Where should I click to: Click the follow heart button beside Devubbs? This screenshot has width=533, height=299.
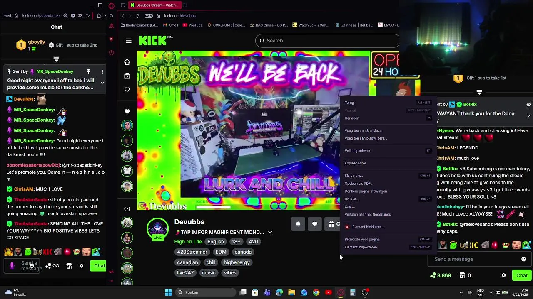pyautogui.click(x=315, y=224)
